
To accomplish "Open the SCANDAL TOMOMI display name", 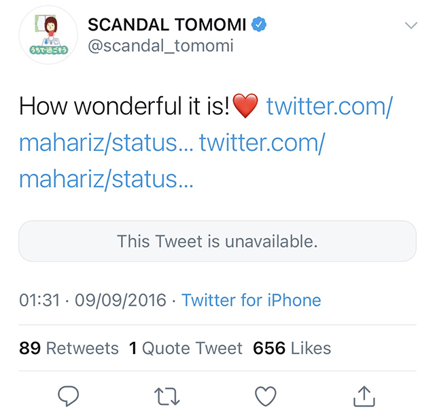I will point(168,25).
